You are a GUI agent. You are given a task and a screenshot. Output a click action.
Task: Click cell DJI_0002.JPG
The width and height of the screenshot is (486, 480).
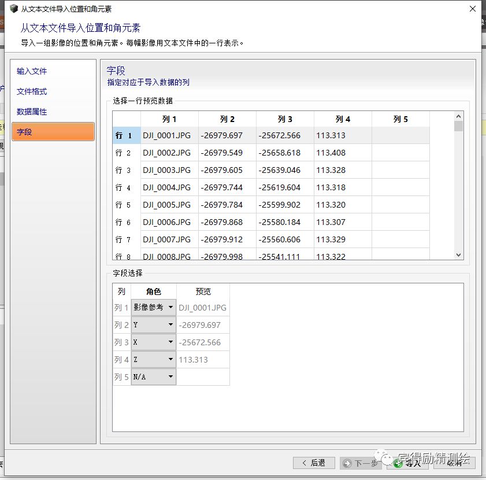[x=169, y=153]
